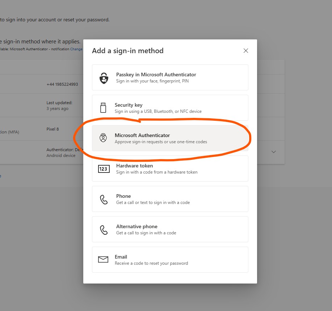Expand the Authenticator row chevron in background
The width and height of the screenshot is (332, 311).
coord(274,152)
